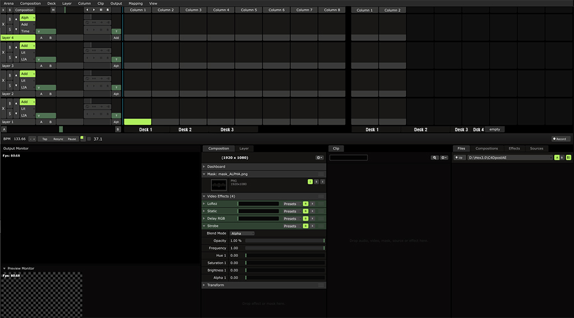Clear layer 2 with its X button
574x318 pixels.
(3, 81)
